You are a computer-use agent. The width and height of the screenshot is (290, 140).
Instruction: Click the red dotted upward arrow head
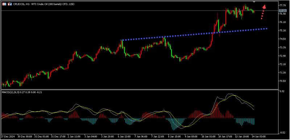click(x=265, y=7)
